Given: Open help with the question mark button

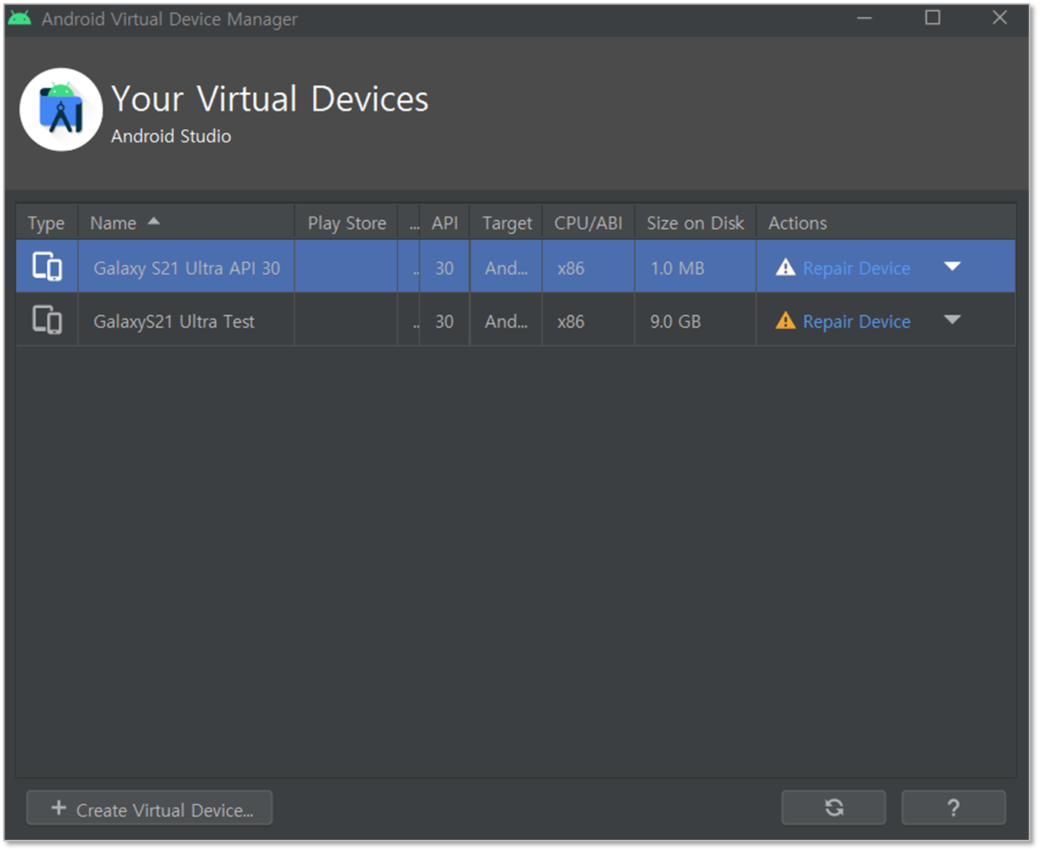Looking at the screenshot, I should pyautogui.click(x=953, y=808).
